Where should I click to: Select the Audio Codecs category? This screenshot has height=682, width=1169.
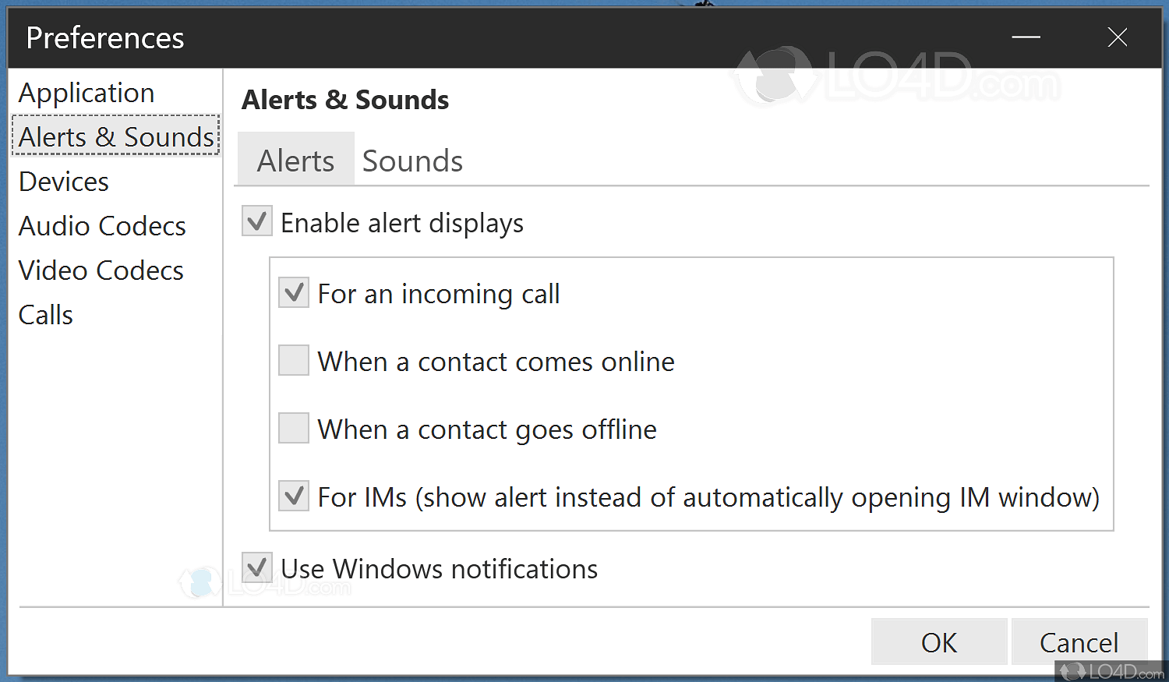coord(102,225)
